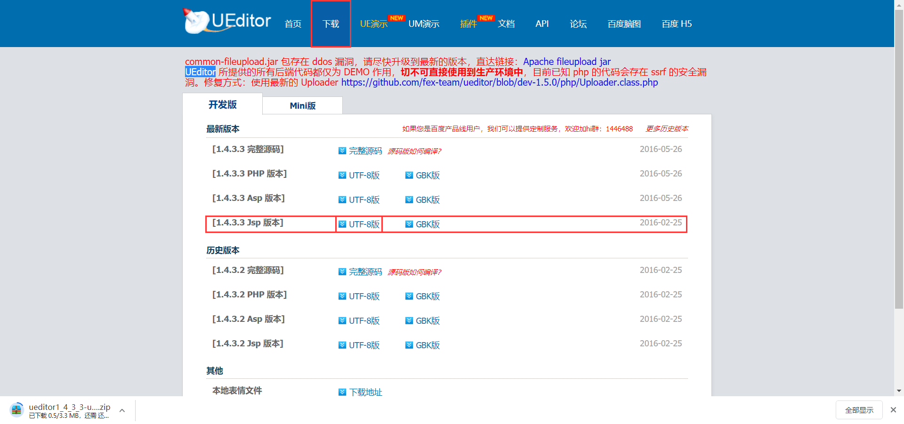This screenshot has height=424, width=904.
Task: Download 1.4.3.3 Jsp GBK版
Action: click(428, 224)
